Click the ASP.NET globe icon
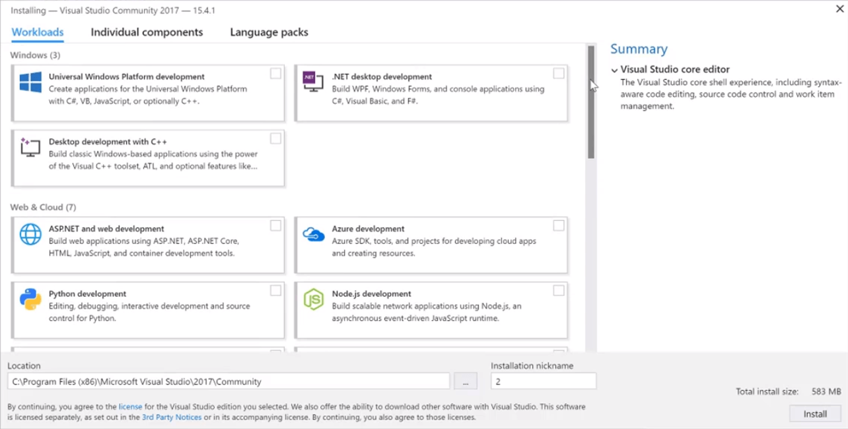Image resolution: width=848 pixels, height=429 pixels. [30, 234]
